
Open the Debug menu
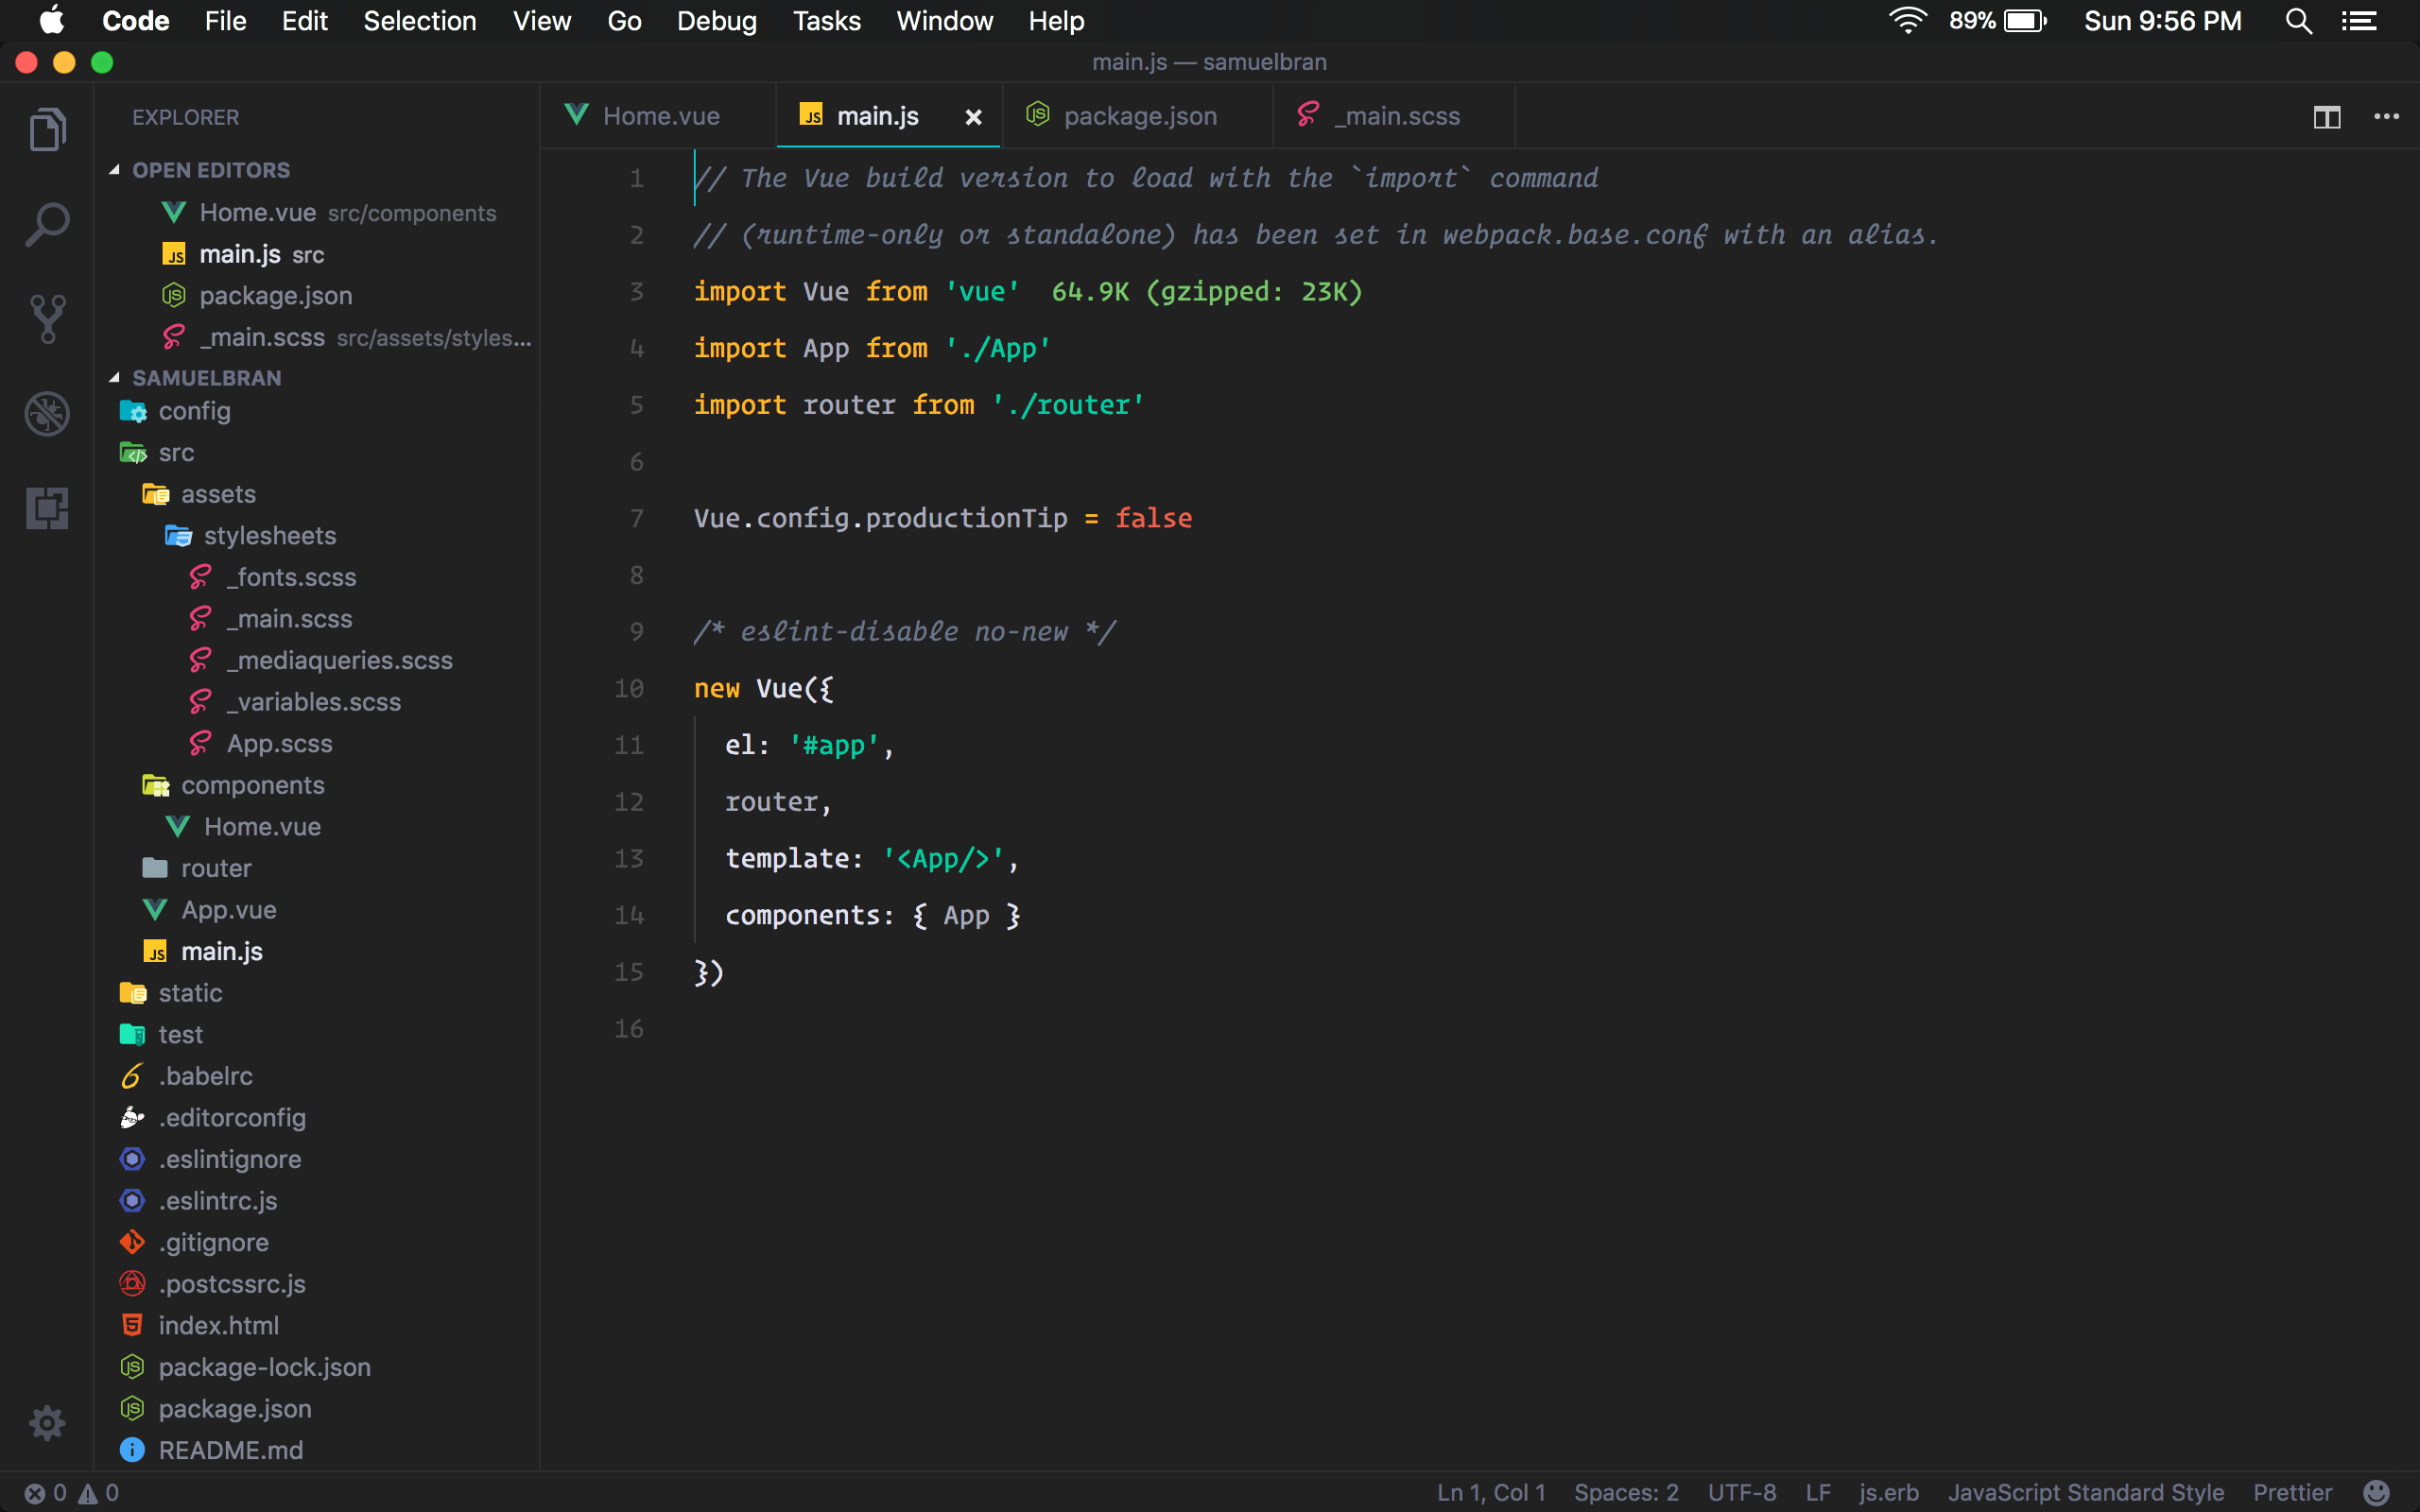716,21
